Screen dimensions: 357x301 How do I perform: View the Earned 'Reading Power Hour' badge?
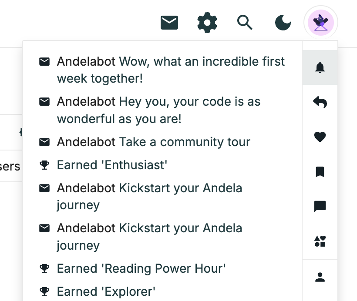click(x=162, y=268)
